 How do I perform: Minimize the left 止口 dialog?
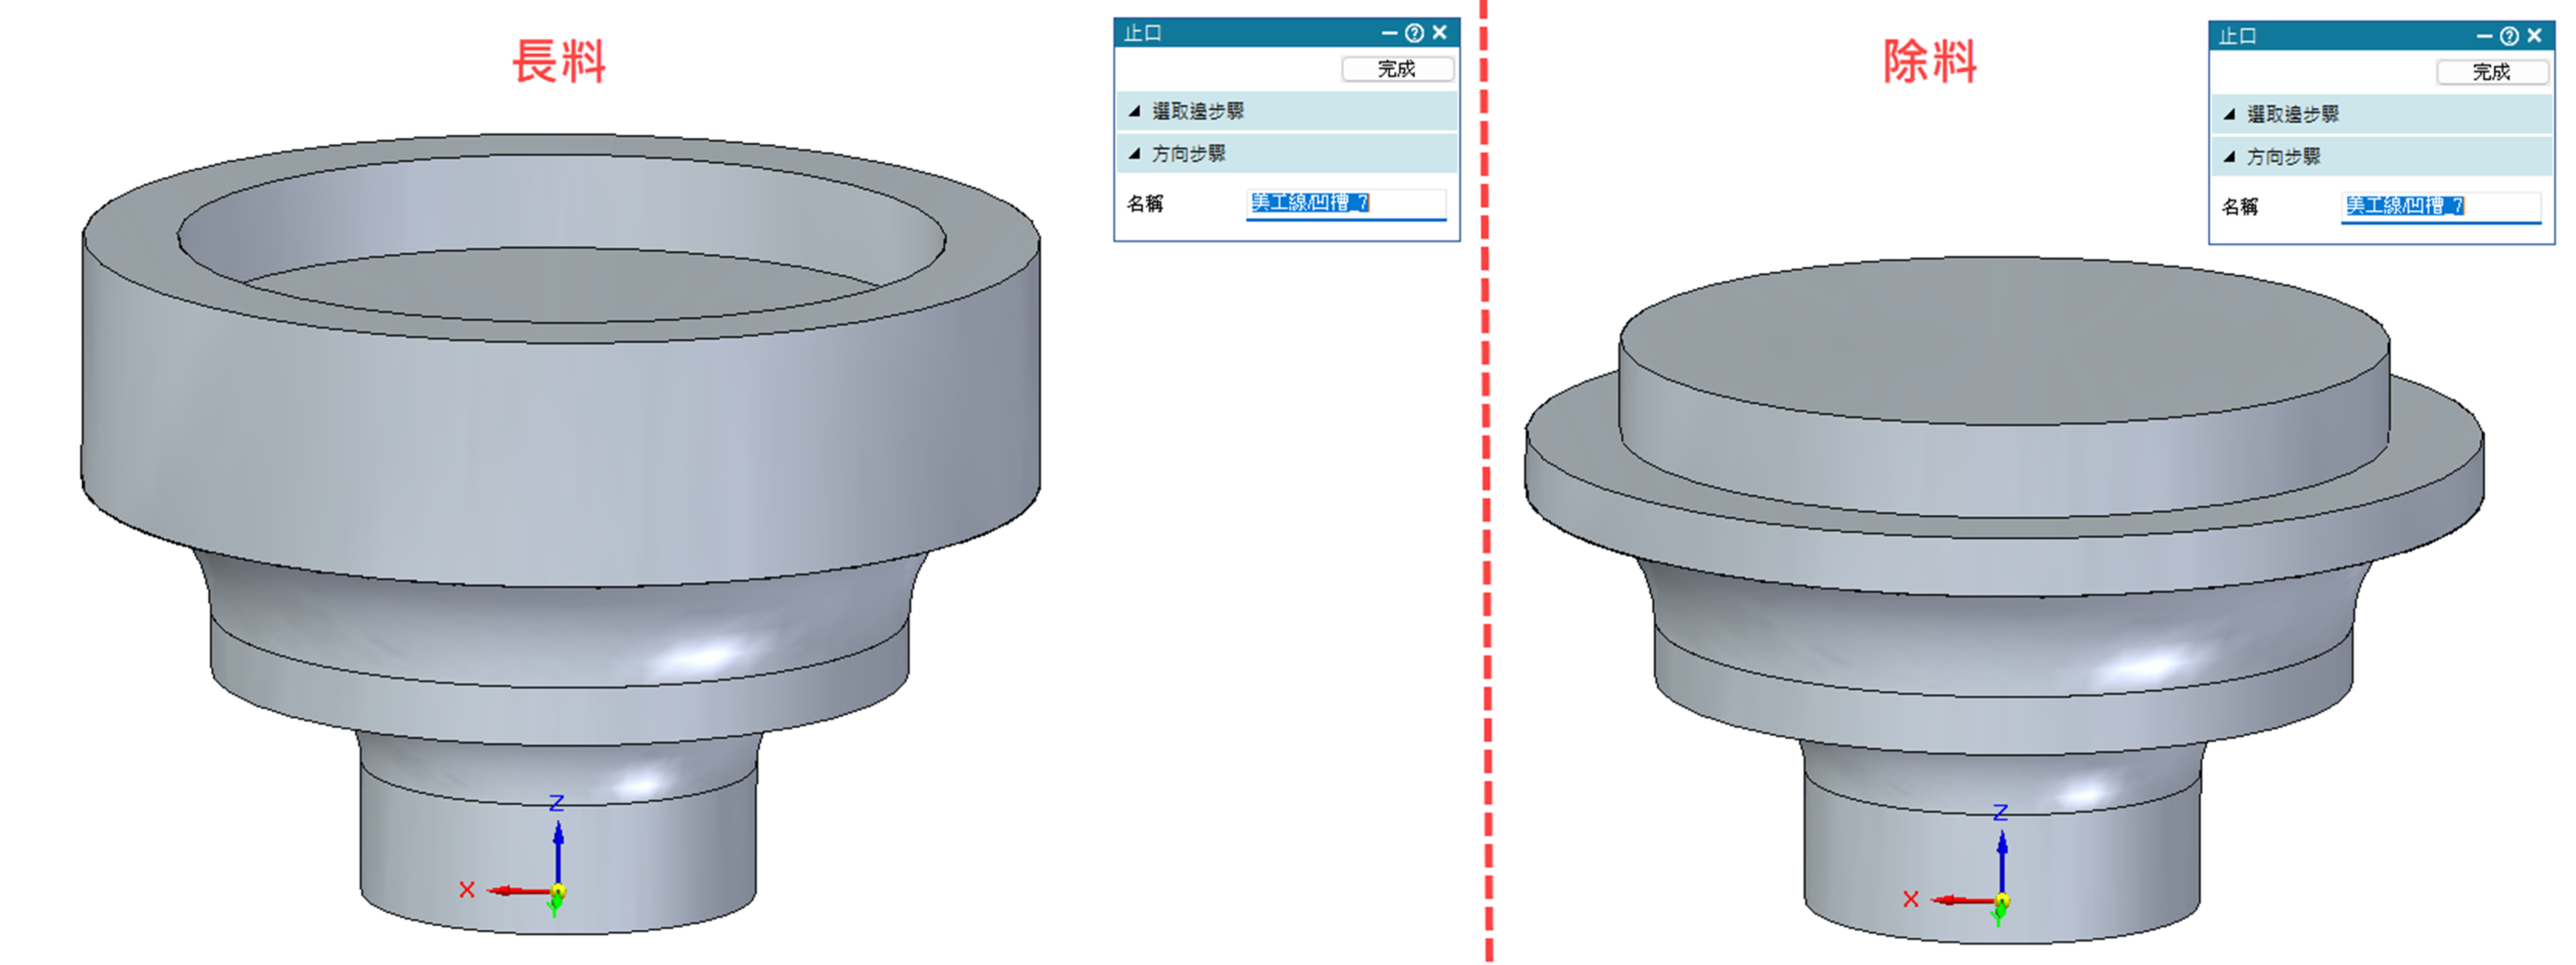[x=1389, y=33]
